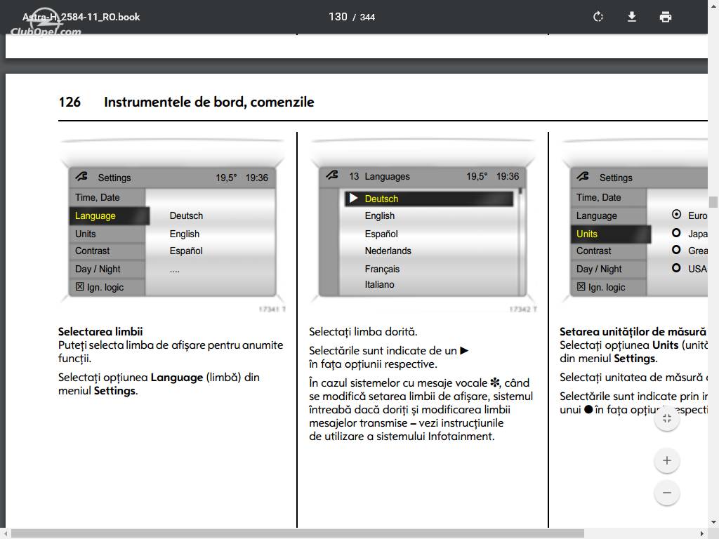The height and width of the screenshot is (539, 719).
Task: Click 'Nederlands' in the Languages list image
Action: (388, 251)
